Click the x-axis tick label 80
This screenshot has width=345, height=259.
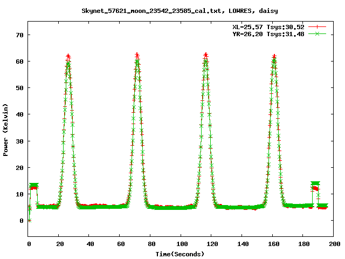pos(151,244)
